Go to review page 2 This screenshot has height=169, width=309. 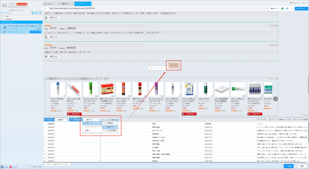click(x=151, y=68)
